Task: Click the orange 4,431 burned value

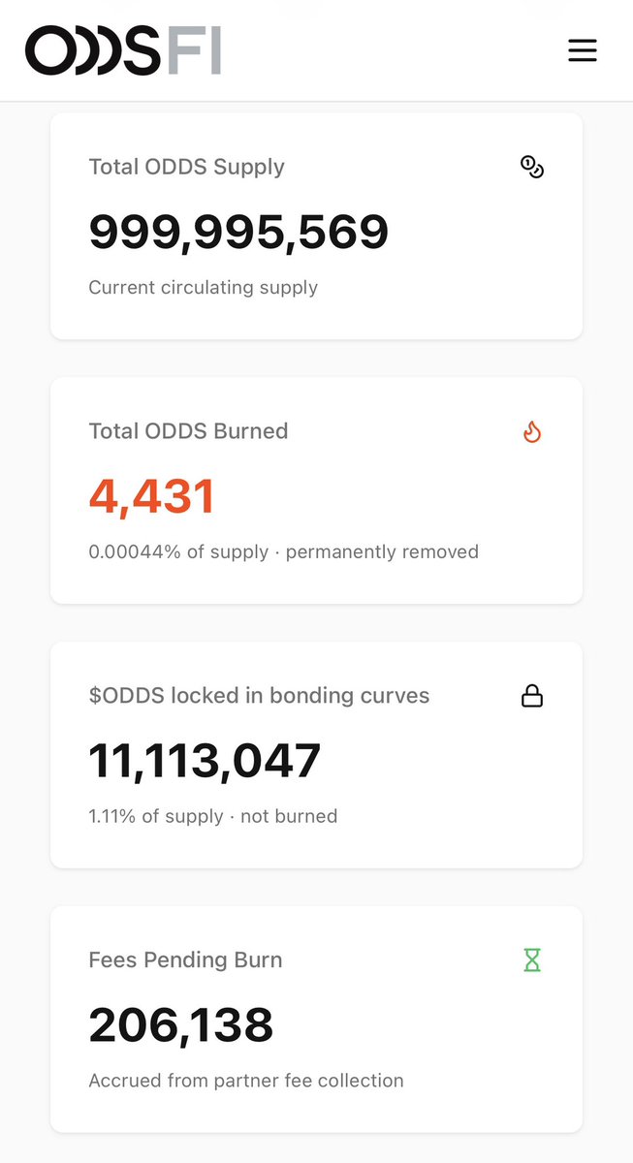Action: pyautogui.click(x=151, y=497)
